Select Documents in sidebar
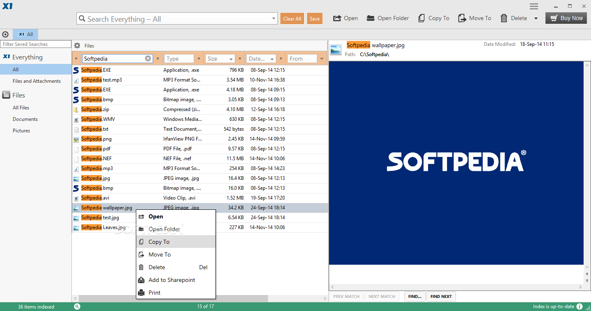Screen dimensions: 591x311 [x=25, y=119]
